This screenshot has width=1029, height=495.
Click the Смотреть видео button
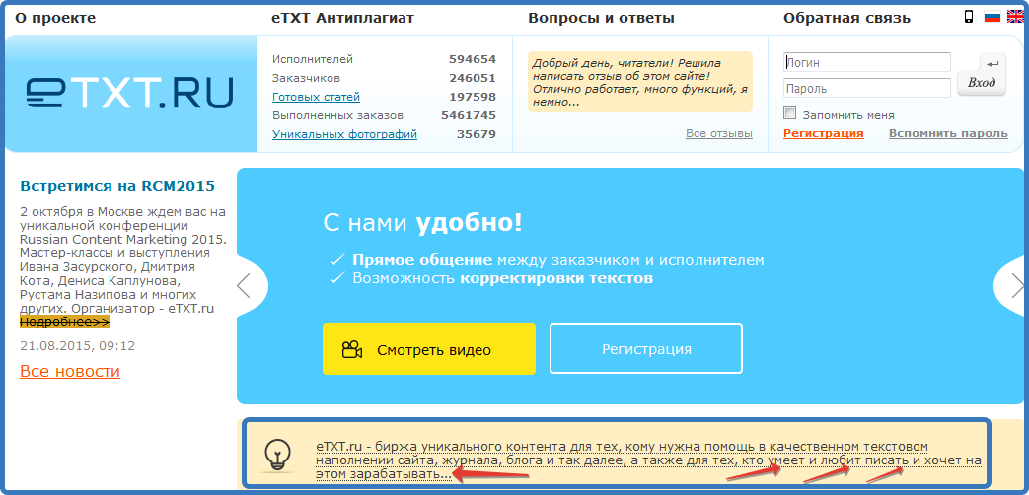[429, 349]
